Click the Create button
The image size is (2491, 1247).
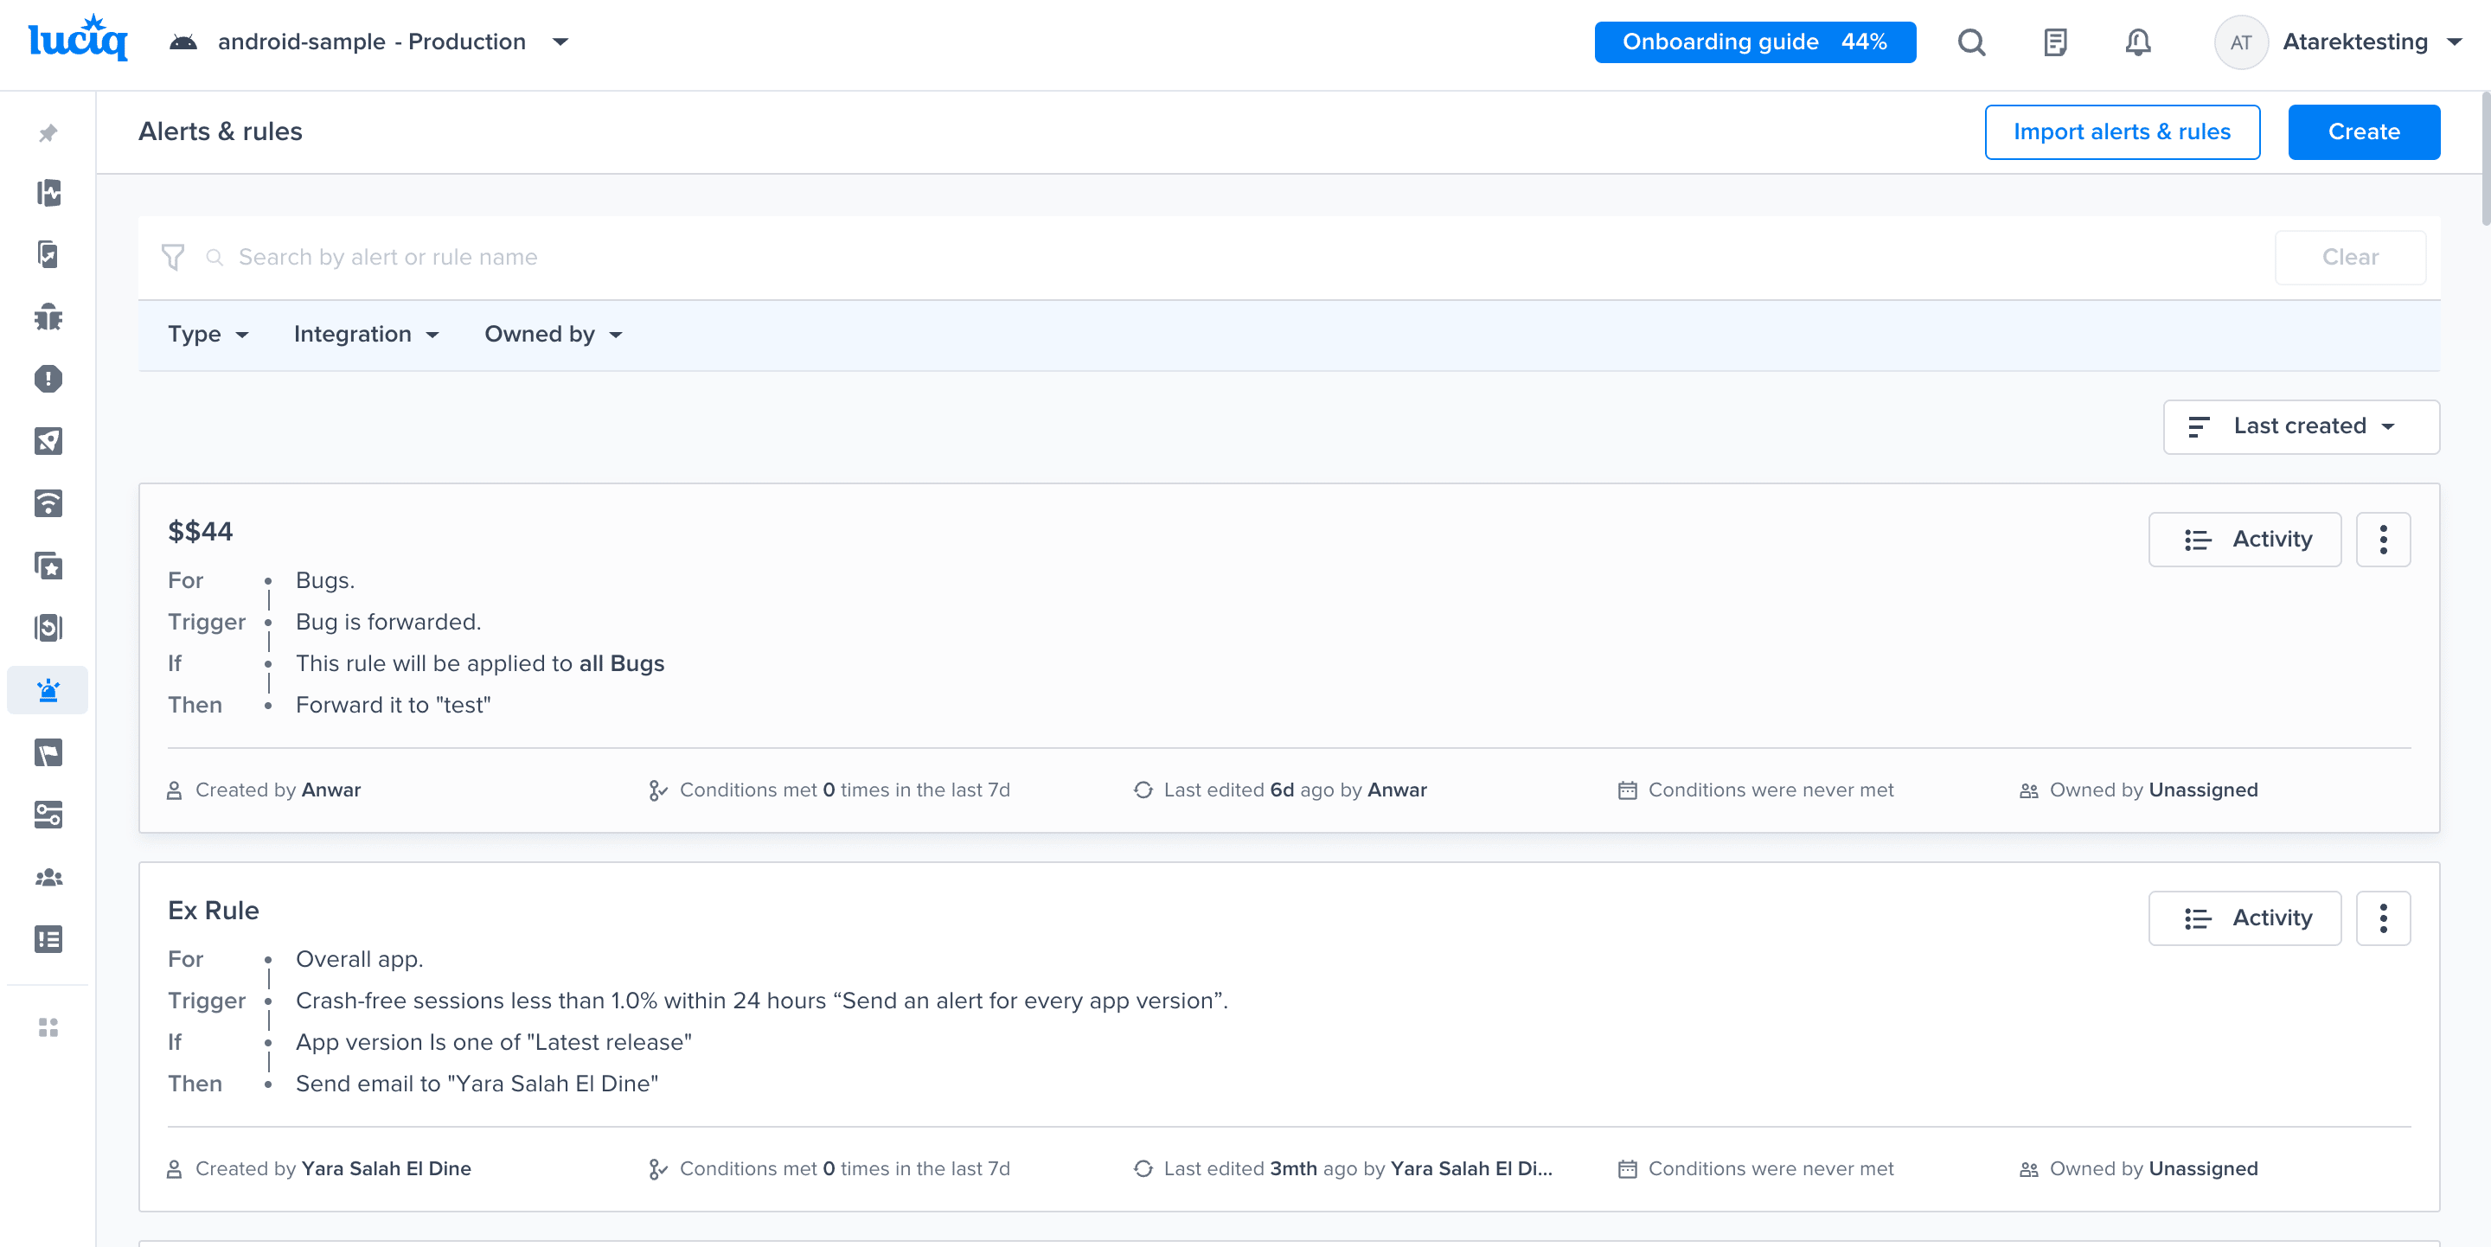pos(2363,132)
